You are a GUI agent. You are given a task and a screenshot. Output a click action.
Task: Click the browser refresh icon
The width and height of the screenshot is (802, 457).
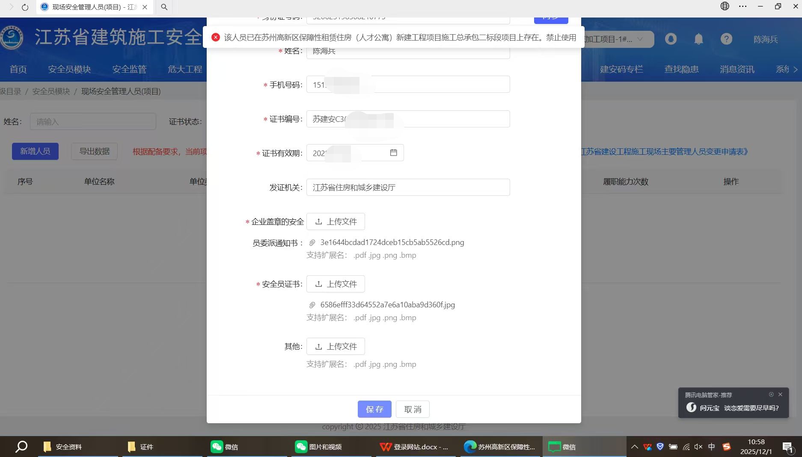tap(25, 7)
